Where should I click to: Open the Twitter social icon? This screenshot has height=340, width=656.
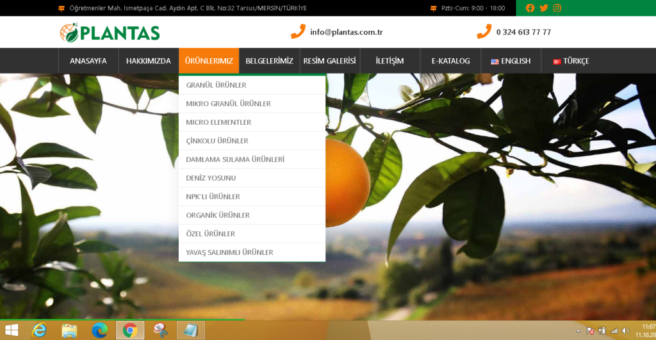point(544,8)
